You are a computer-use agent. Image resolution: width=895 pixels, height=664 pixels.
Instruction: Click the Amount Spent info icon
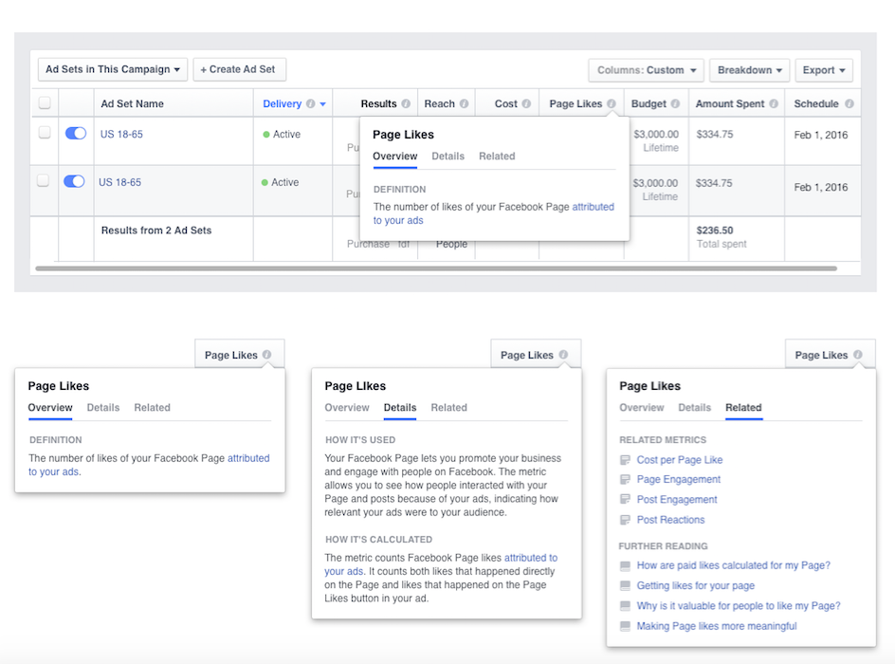(774, 104)
